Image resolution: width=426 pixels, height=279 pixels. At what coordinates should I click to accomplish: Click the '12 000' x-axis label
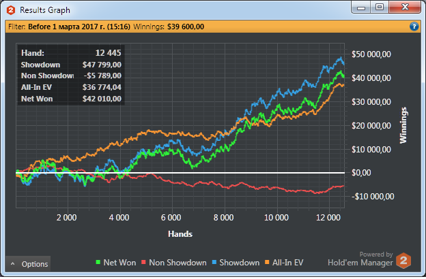tap(328, 218)
